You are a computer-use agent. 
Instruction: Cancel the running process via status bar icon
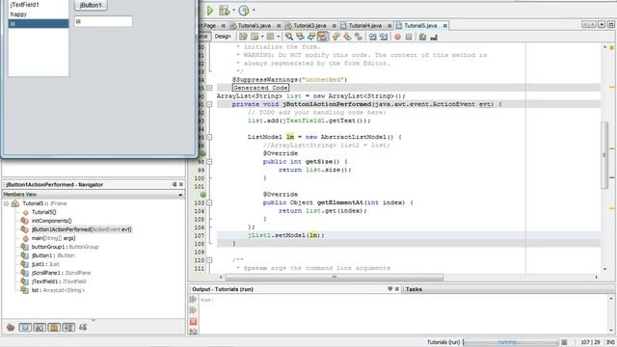(564, 342)
